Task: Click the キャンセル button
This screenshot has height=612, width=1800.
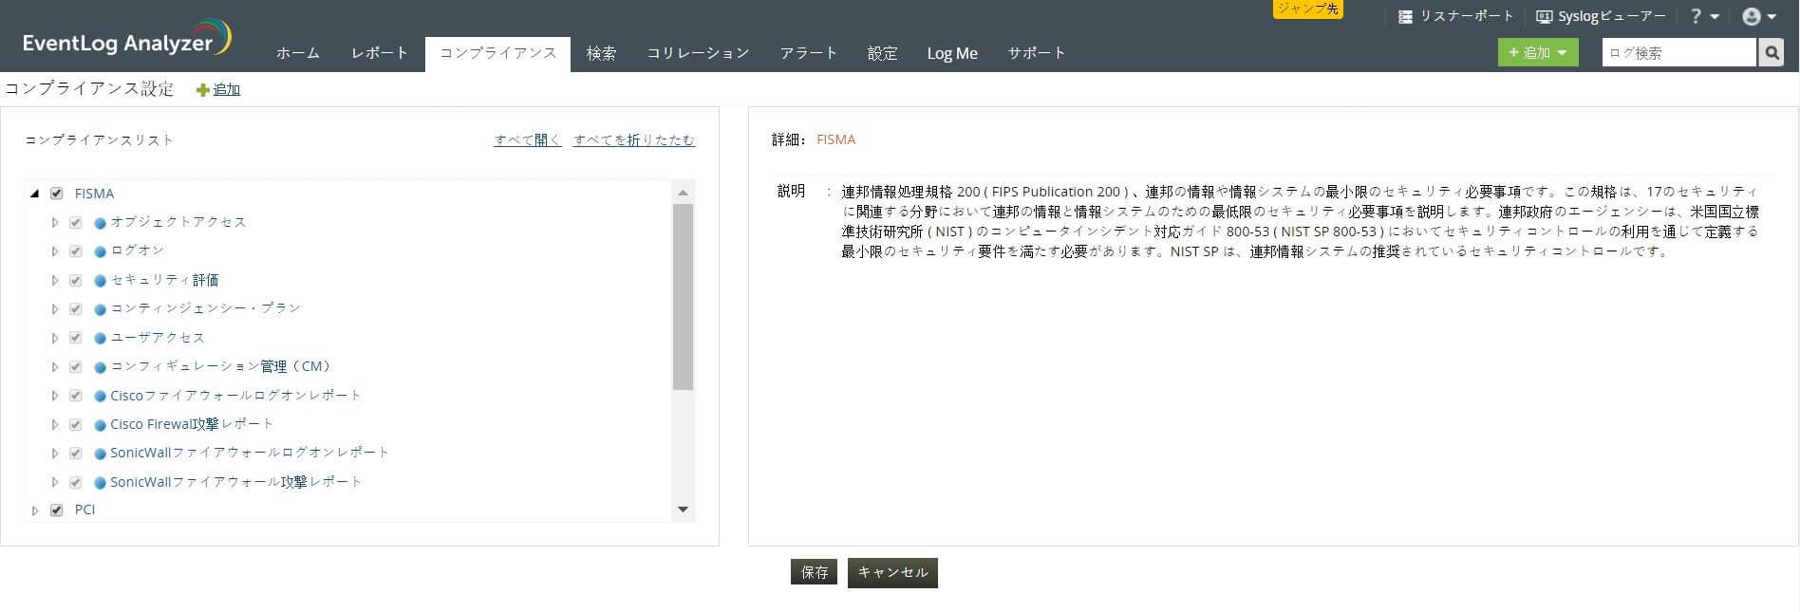Action: pos(892,573)
